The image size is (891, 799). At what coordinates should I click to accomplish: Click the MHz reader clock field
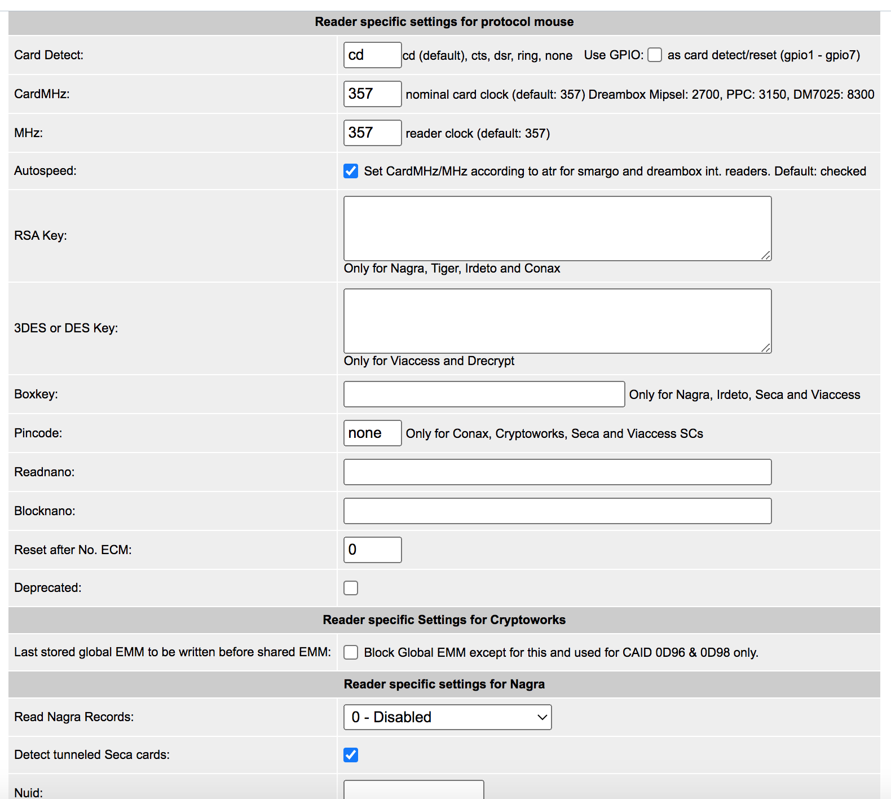tap(372, 133)
